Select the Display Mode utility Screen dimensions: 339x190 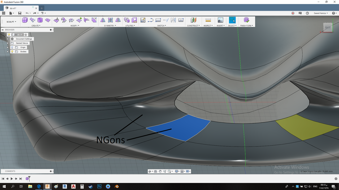[127, 20]
